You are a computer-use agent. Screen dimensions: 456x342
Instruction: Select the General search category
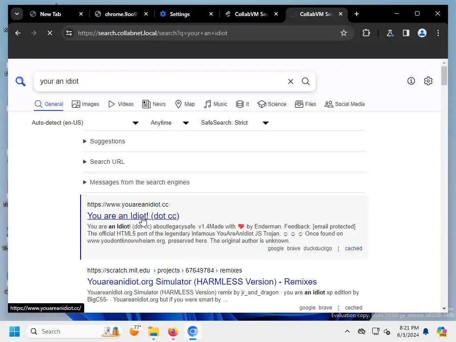[49, 104]
